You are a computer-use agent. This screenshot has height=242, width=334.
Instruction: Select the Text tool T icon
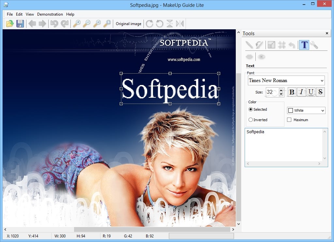click(304, 45)
